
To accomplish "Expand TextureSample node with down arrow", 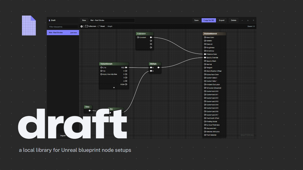I will pyautogui.click(x=114, y=88).
